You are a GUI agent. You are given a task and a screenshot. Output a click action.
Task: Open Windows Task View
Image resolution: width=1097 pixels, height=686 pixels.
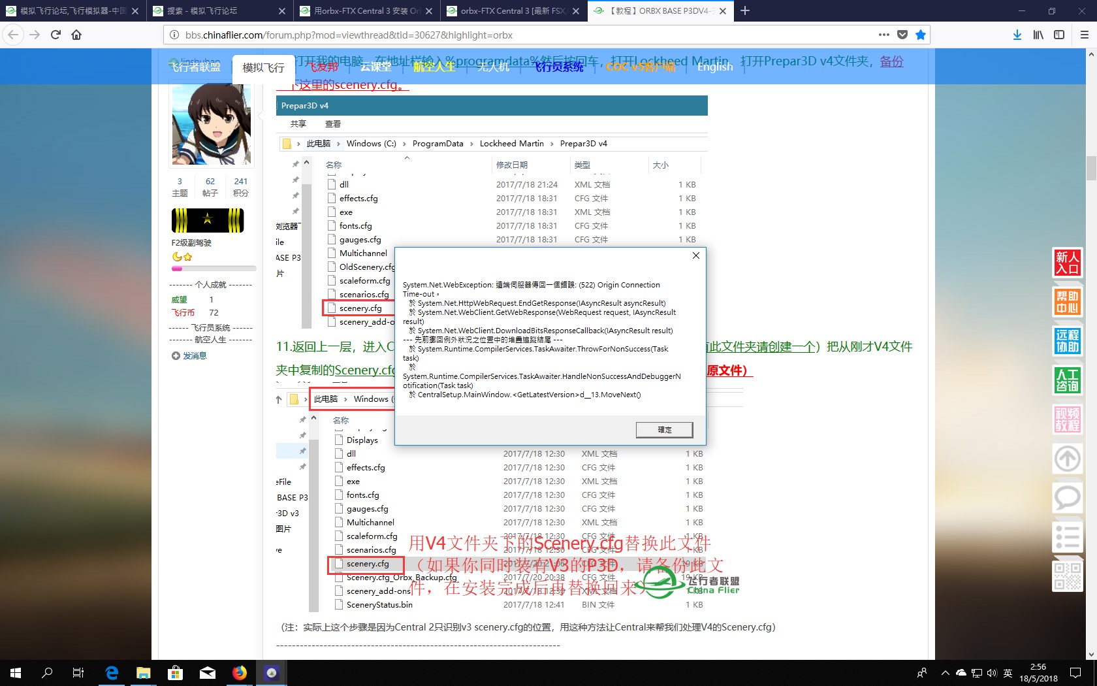click(x=78, y=673)
